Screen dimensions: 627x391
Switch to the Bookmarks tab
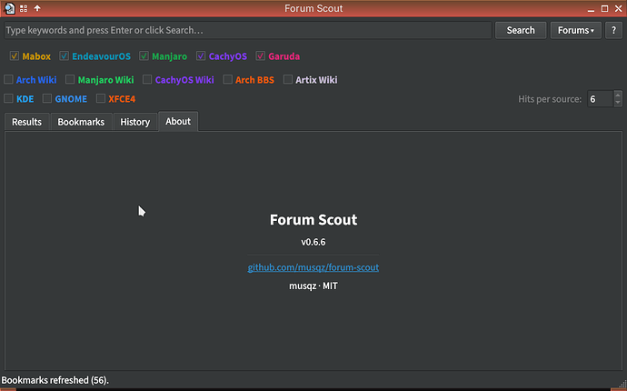click(x=81, y=122)
